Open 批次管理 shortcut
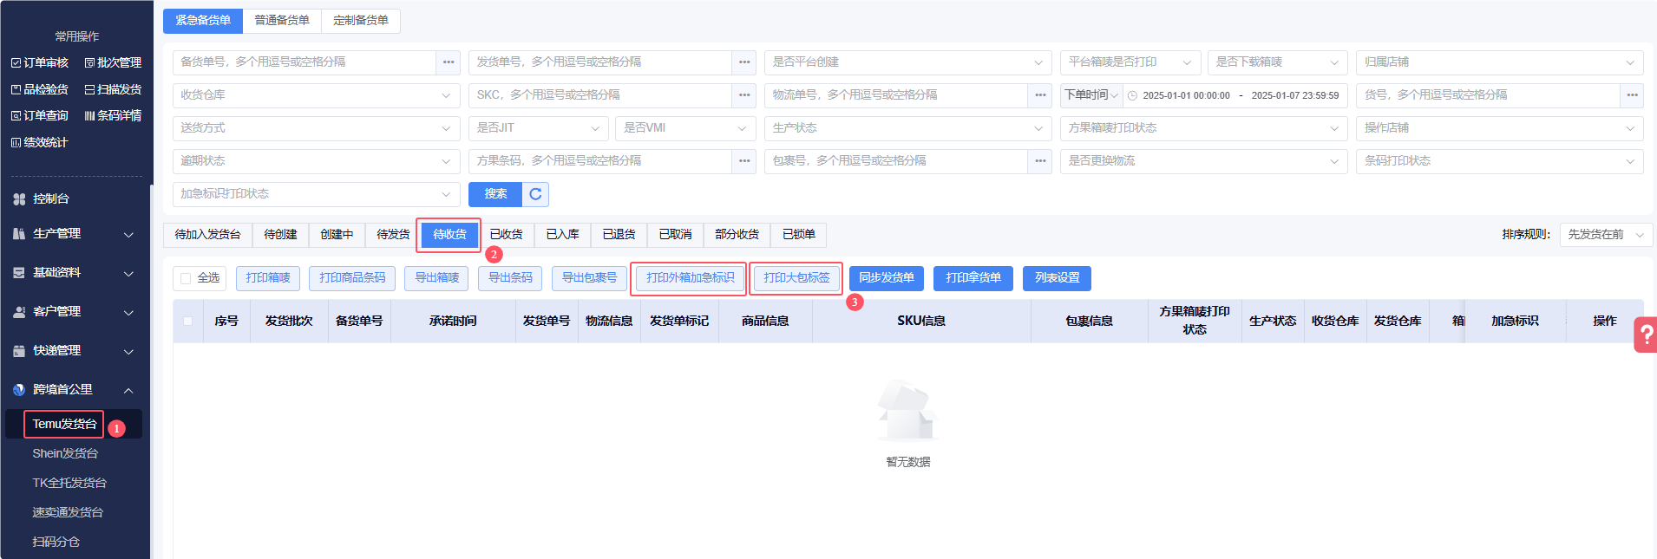The height and width of the screenshot is (559, 1657). coord(113,62)
